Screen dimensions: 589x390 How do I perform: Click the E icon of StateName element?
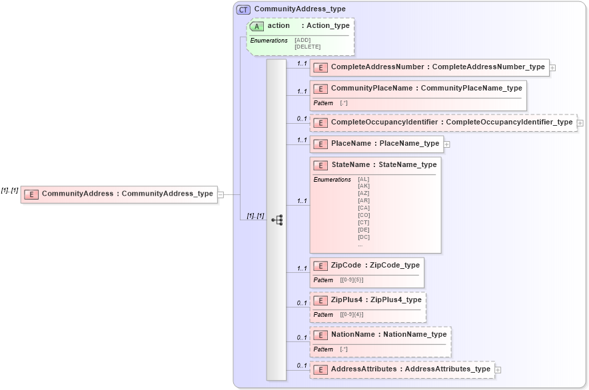tap(319, 164)
